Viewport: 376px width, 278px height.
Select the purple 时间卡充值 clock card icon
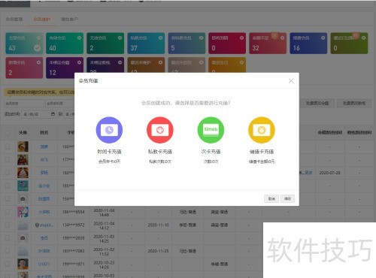pos(109,130)
